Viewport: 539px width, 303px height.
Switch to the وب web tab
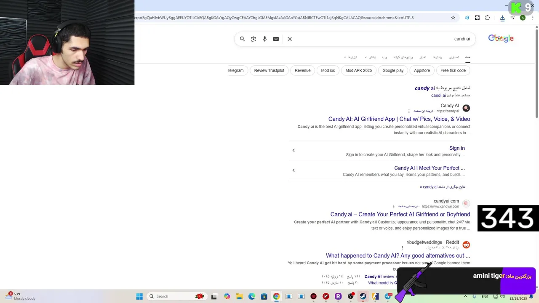tap(384, 57)
